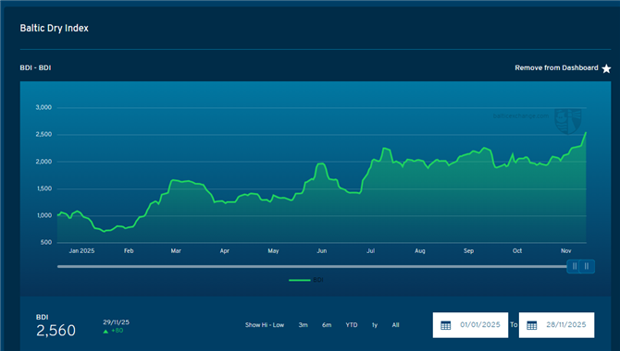Viewport: 620px width, 351px height.
Task: Toggle the BDI series in the legend
Action: point(306,280)
